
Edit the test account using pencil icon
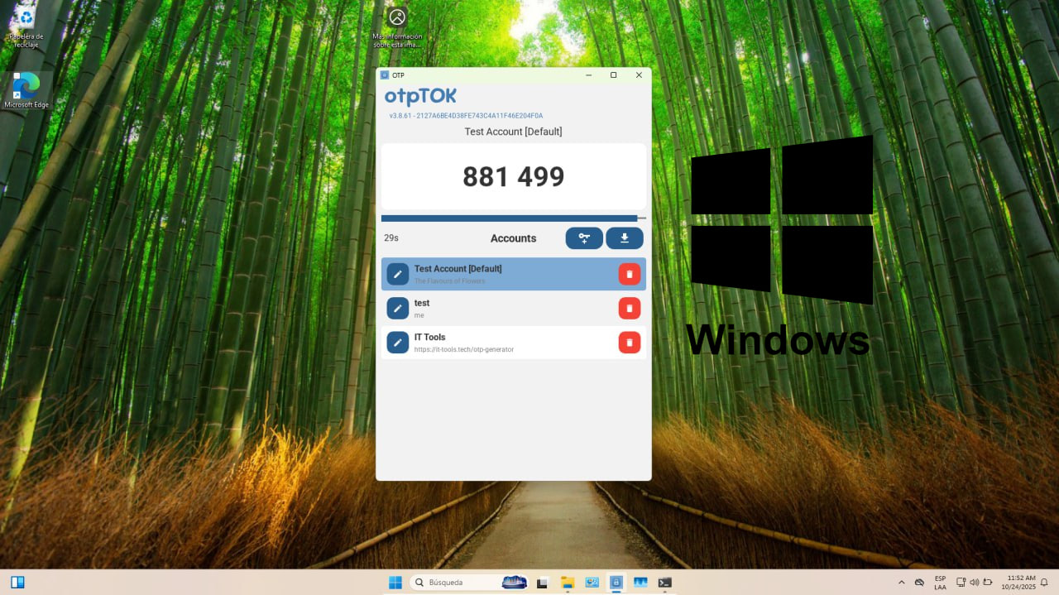point(397,307)
